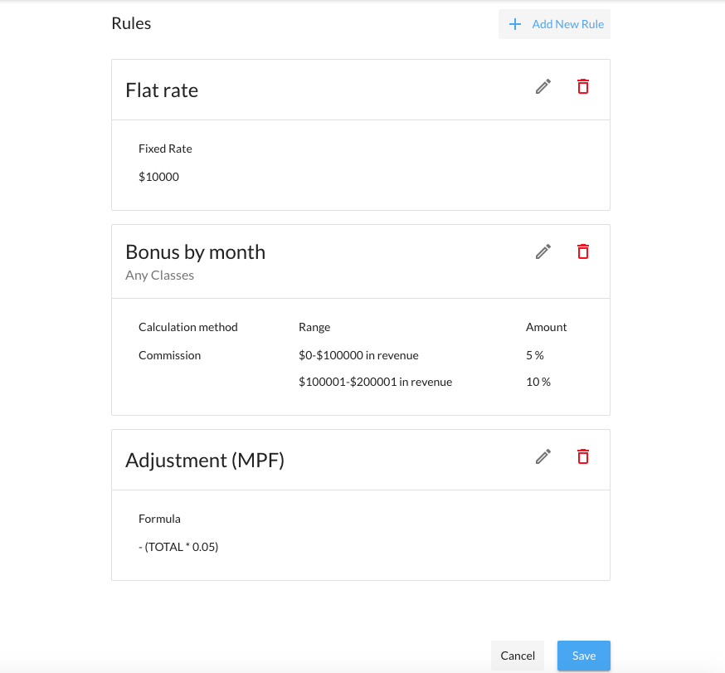This screenshot has width=725, height=673.
Task: Click pencil icon for Bonus by month
Action: click(x=543, y=251)
